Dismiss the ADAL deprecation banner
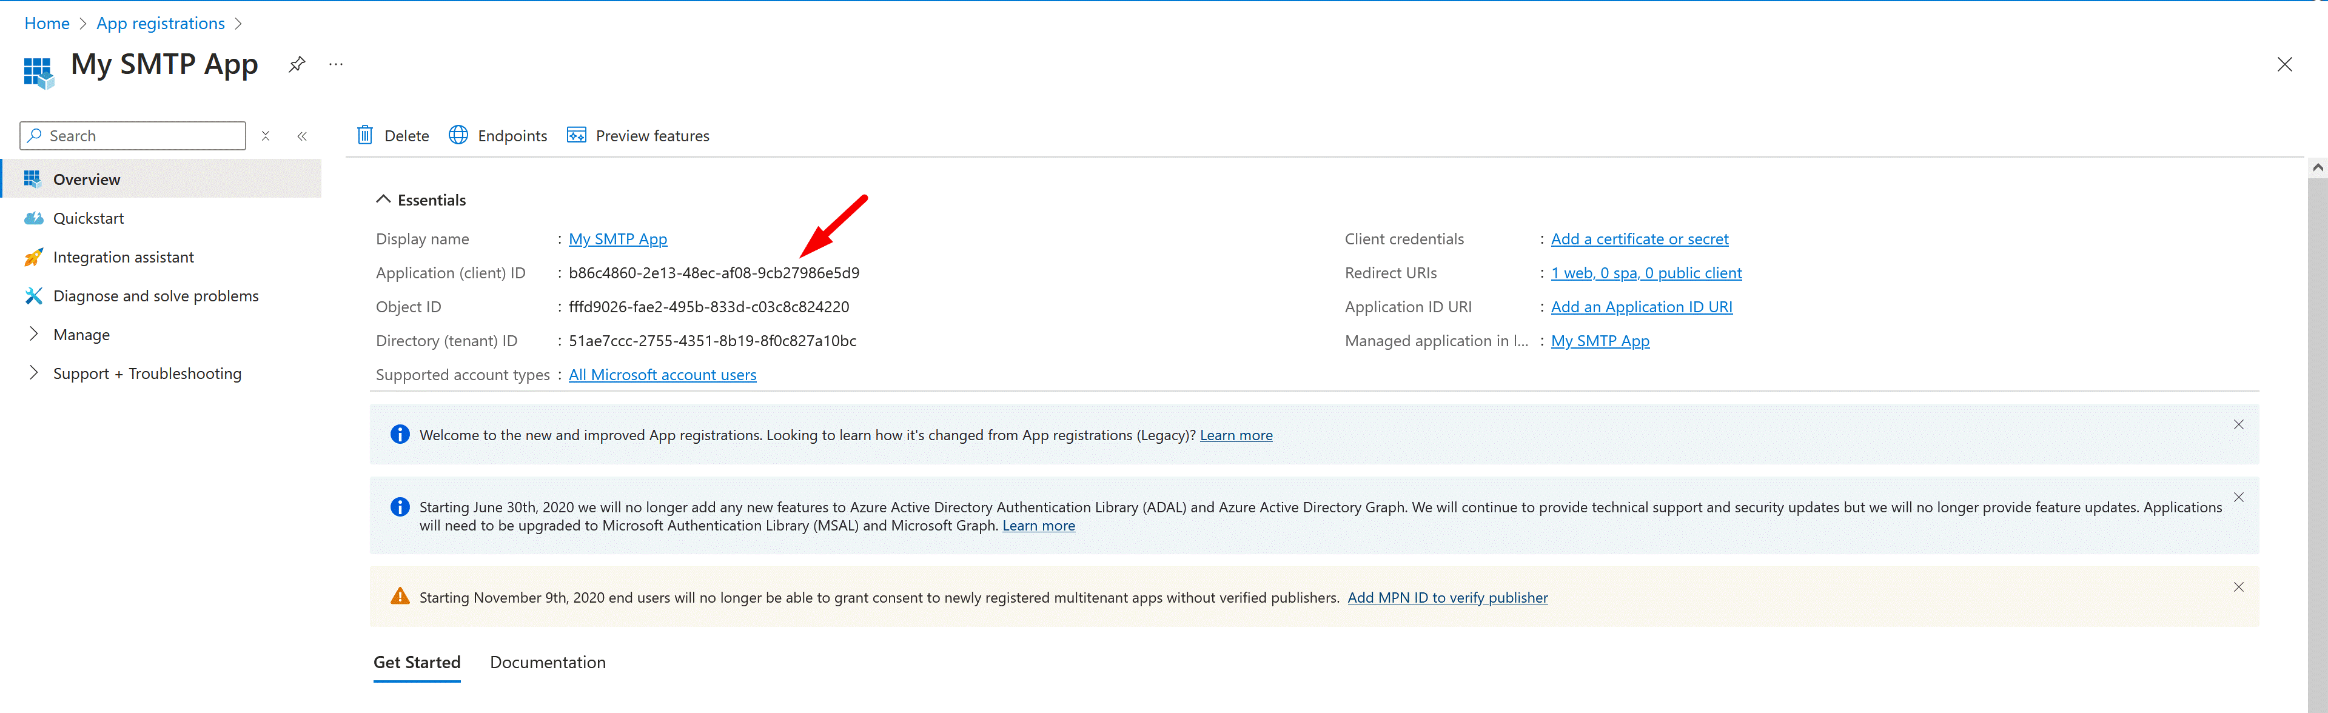 pos(2238,497)
